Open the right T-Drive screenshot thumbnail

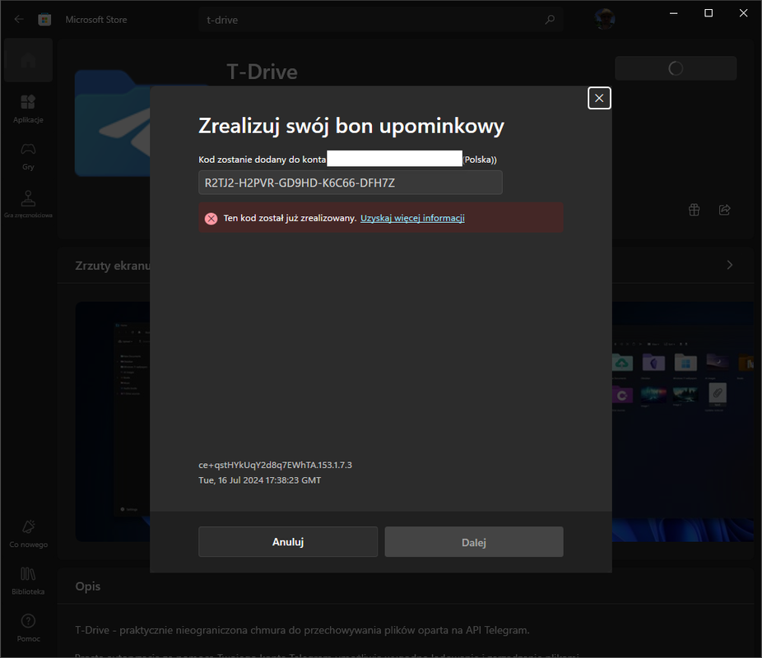(683, 421)
